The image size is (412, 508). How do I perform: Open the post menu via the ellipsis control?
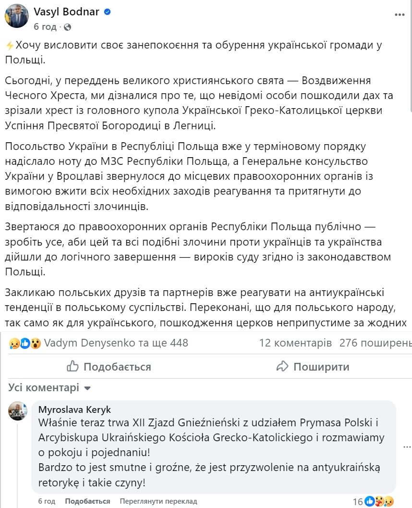tap(400, 15)
